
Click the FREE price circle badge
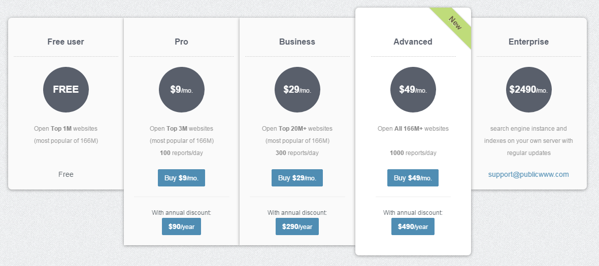pos(66,90)
